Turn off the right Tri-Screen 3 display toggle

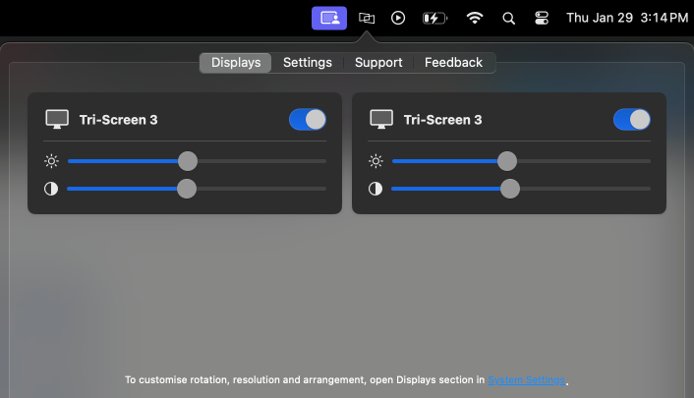631,120
